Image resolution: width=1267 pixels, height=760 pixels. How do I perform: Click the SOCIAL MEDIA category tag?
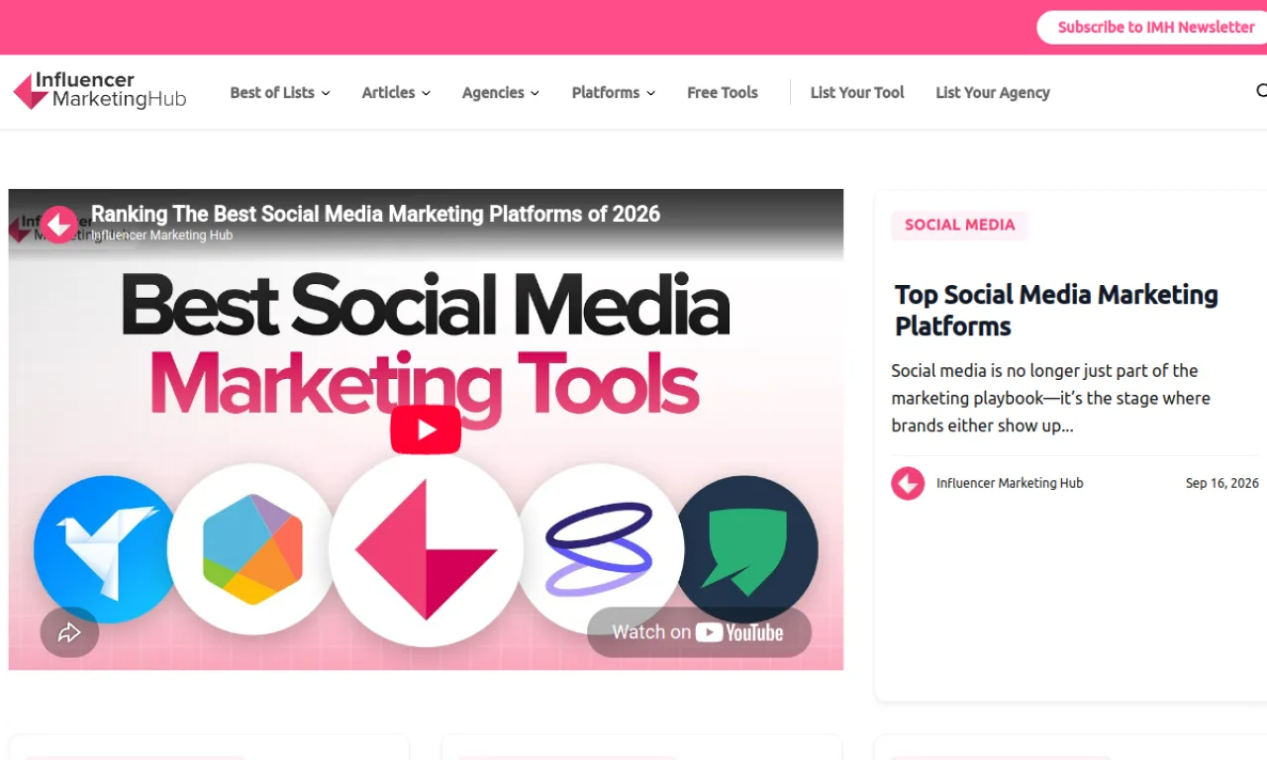pyautogui.click(x=959, y=225)
